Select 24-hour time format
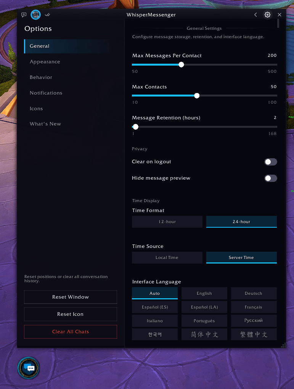Screen dimensions: 294x389 pos(241,222)
